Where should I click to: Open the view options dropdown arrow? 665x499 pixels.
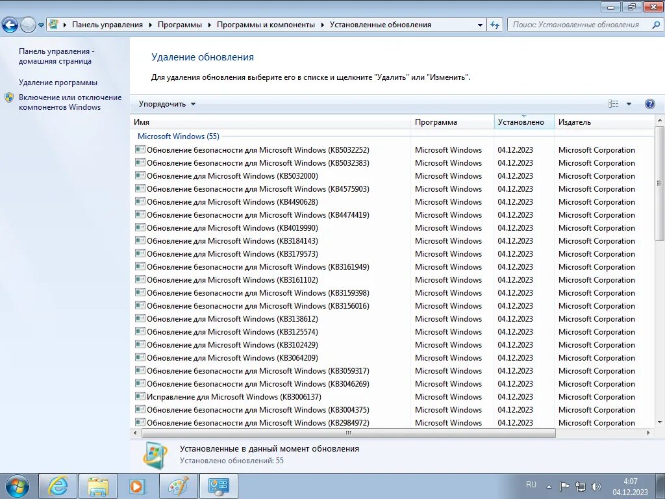(x=629, y=104)
